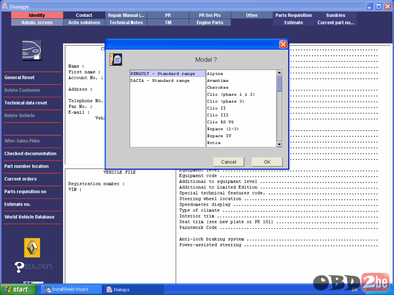This screenshot has height=295, width=394.
Task: Confirm model selection with OK
Action: click(268, 162)
